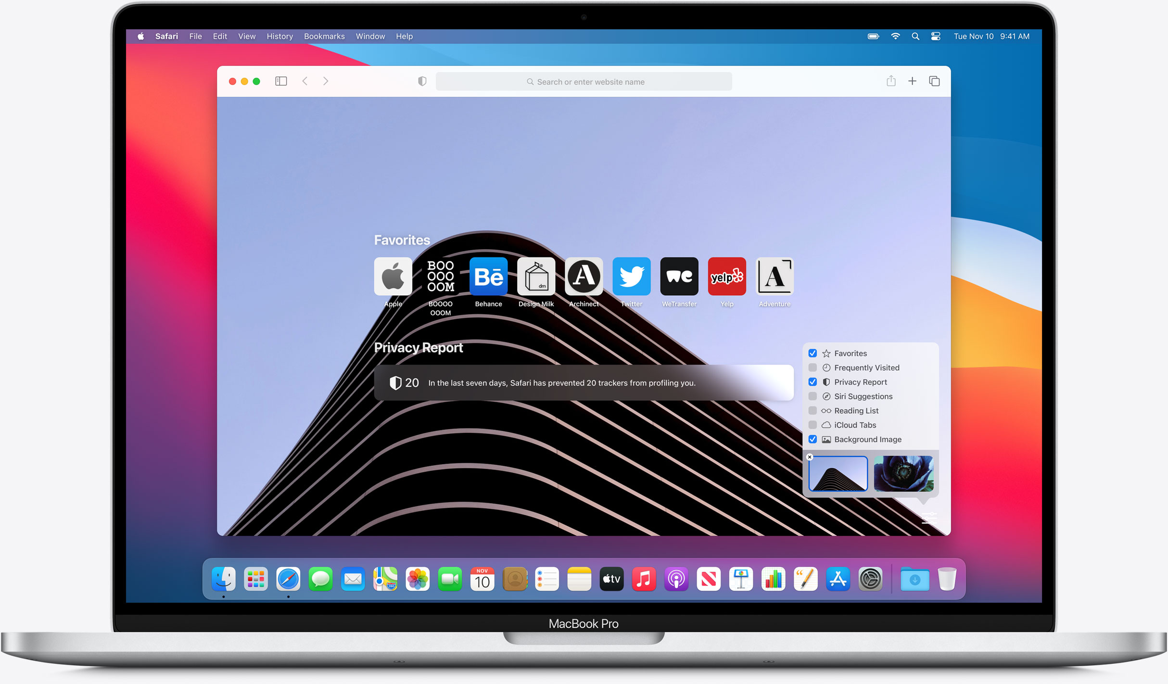Toggle Privacy Report section off
The image size is (1168, 684).
point(814,381)
